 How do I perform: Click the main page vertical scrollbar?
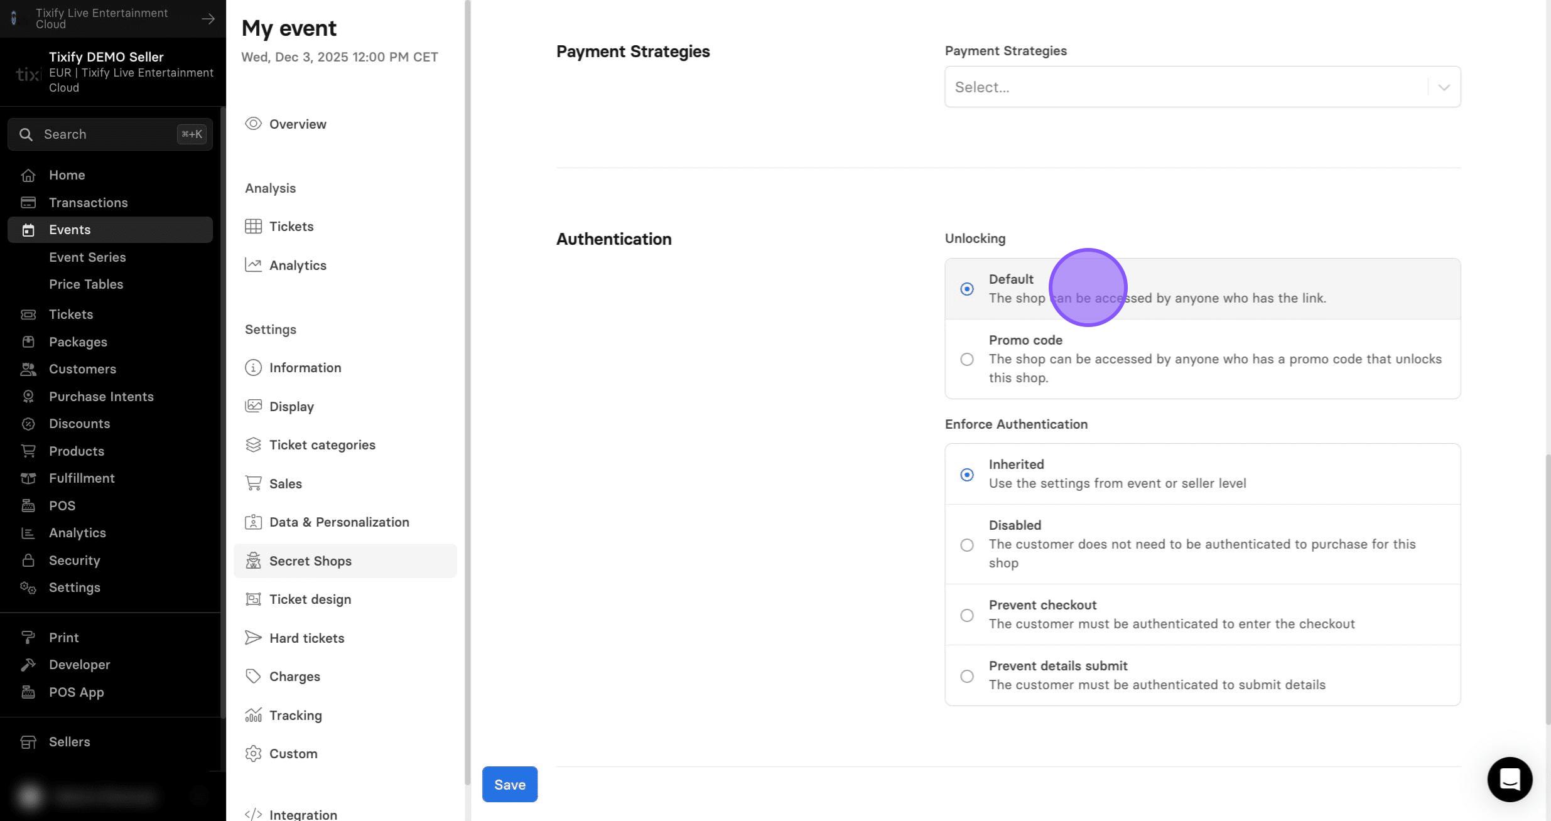coord(1547,590)
